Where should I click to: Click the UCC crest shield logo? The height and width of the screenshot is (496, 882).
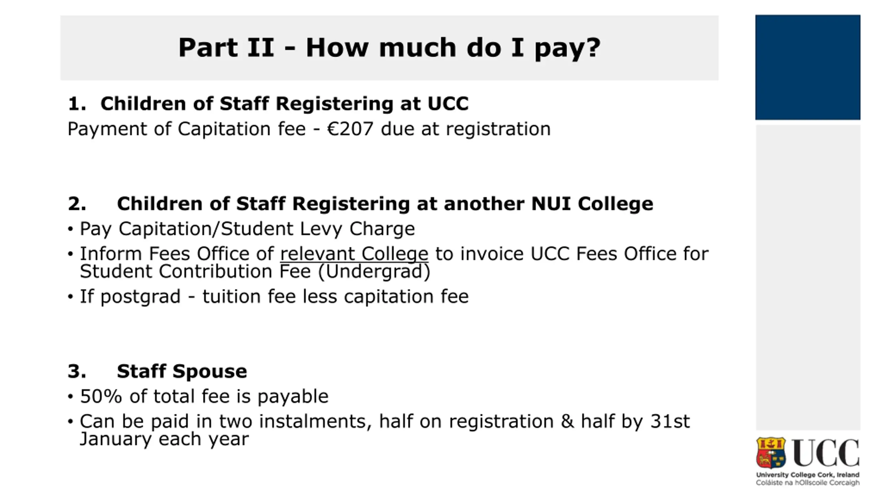pyautogui.click(x=771, y=453)
